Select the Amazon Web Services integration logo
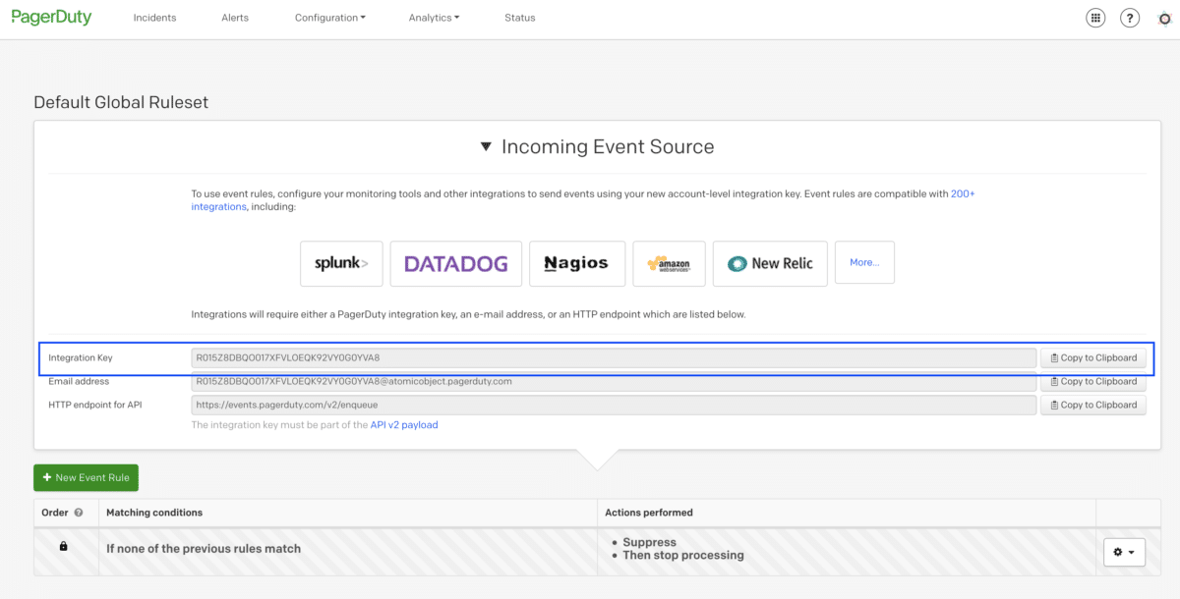This screenshot has width=1180, height=599. (x=669, y=263)
